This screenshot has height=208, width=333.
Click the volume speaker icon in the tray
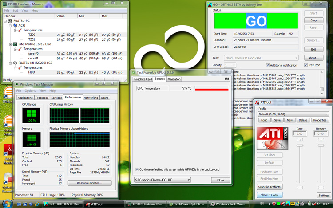(x=318, y=204)
